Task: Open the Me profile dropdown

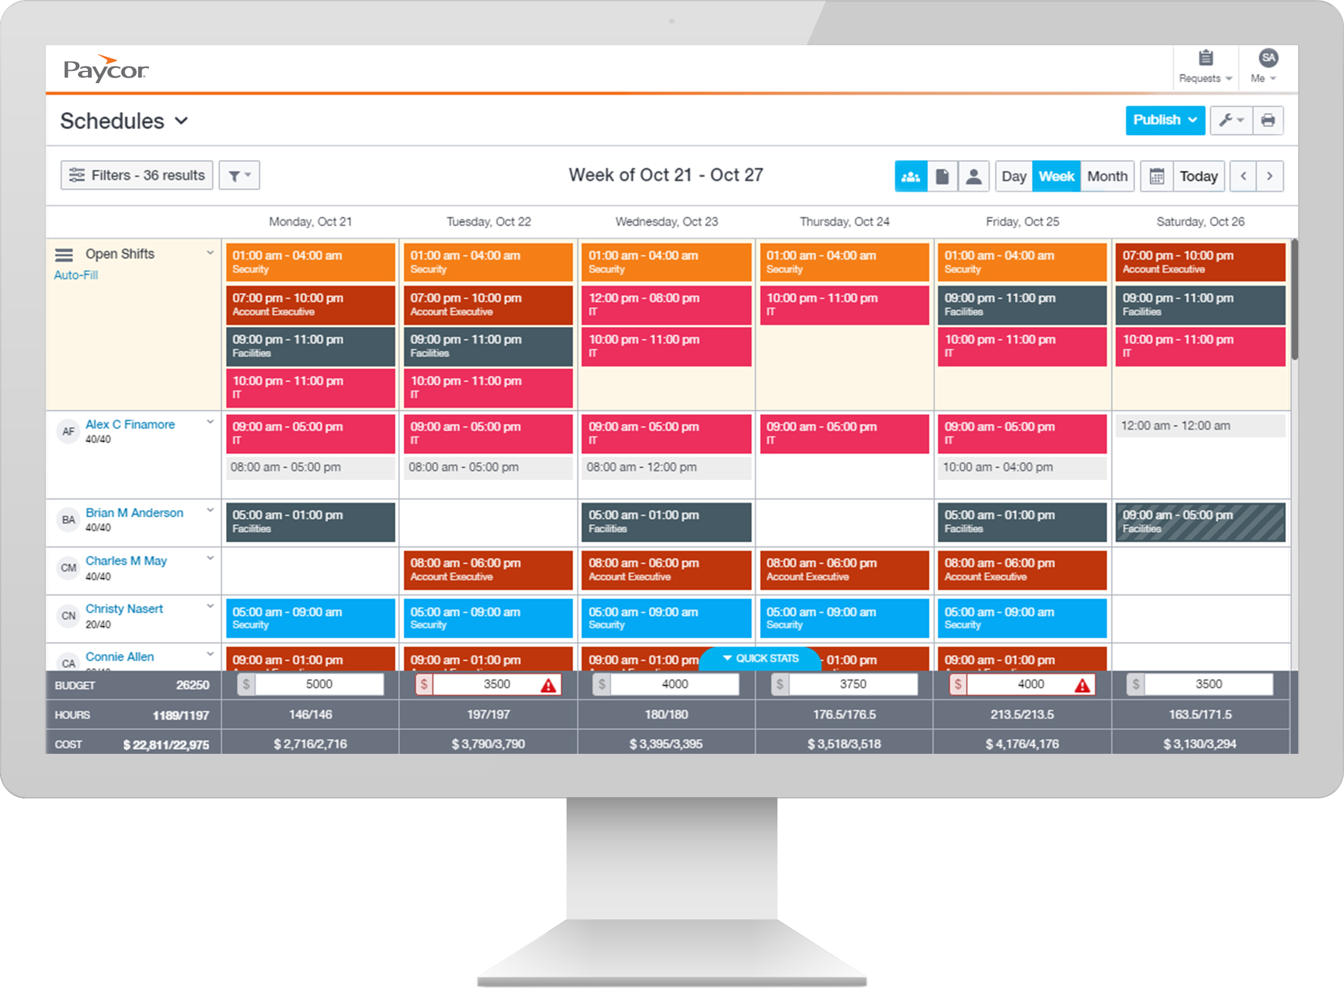Action: tap(1264, 67)
